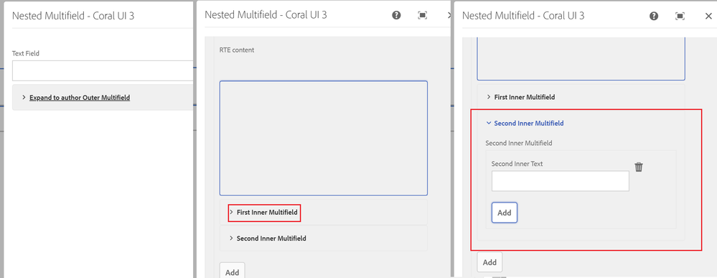Click the RTE text area in right dialog
The width and height of the screenshot is (717, 278).
coord(581,59)
